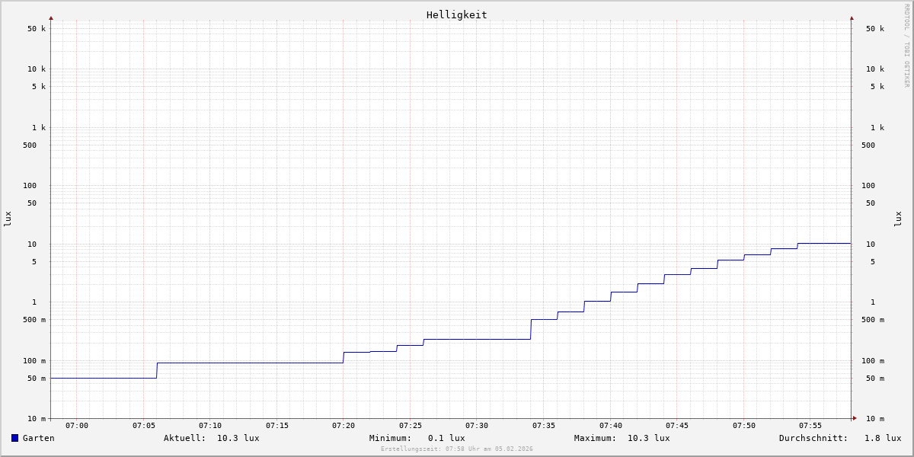This screenshot has height=457, width=914.
Task: Click the Maximum 10.3 lux value
Action: [648, 438]
